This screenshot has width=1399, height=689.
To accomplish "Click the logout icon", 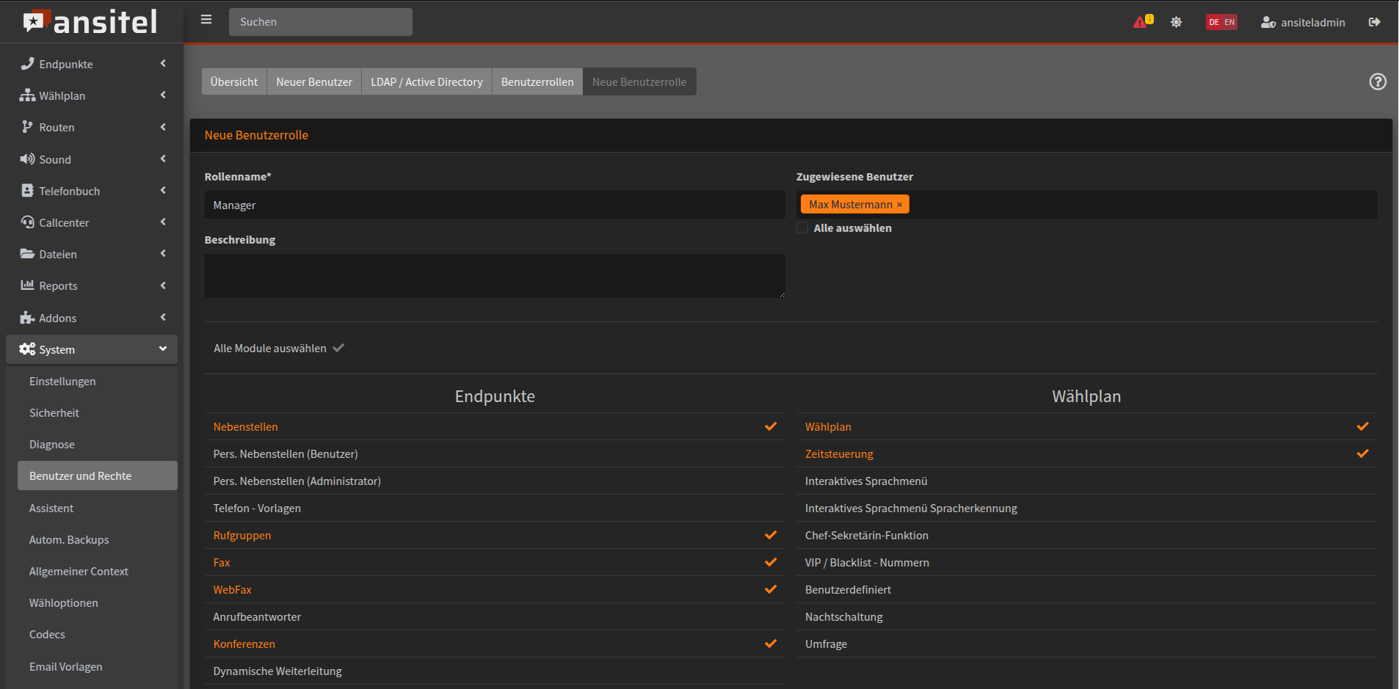I will tap(1374, 22).
